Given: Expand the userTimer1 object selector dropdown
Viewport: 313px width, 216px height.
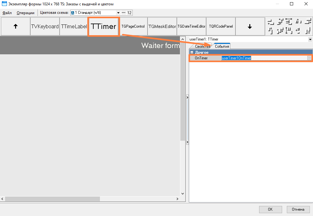Looking at the screenshot, I should click(x=310, y=39).
